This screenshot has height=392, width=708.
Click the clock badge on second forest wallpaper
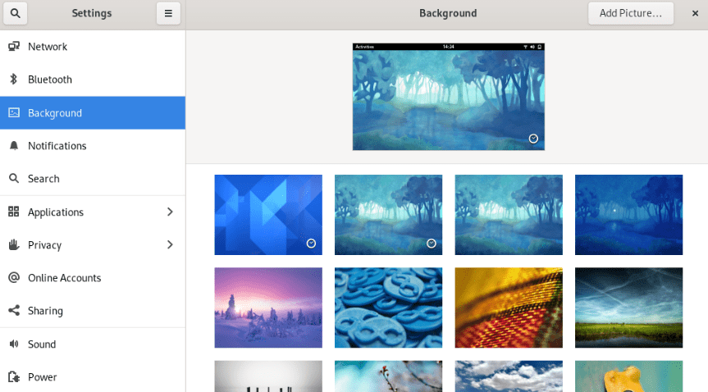432,244
